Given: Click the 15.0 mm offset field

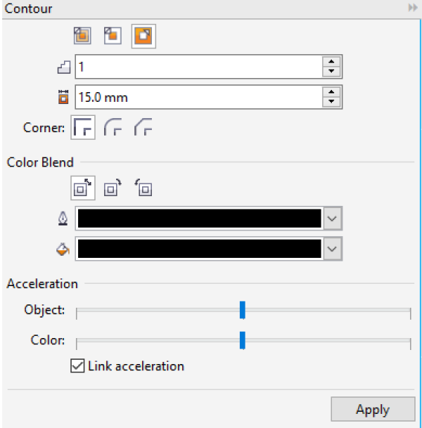Looking at the screenshot, I should click(x=197, y=97).
